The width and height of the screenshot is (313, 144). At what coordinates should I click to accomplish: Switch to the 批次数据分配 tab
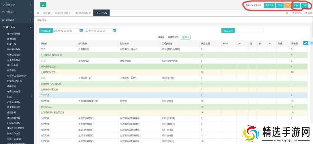tap(83, 13)
